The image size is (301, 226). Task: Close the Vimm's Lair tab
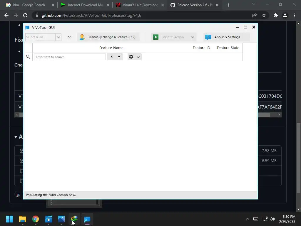pyautogui.click(x=162, y=5)
